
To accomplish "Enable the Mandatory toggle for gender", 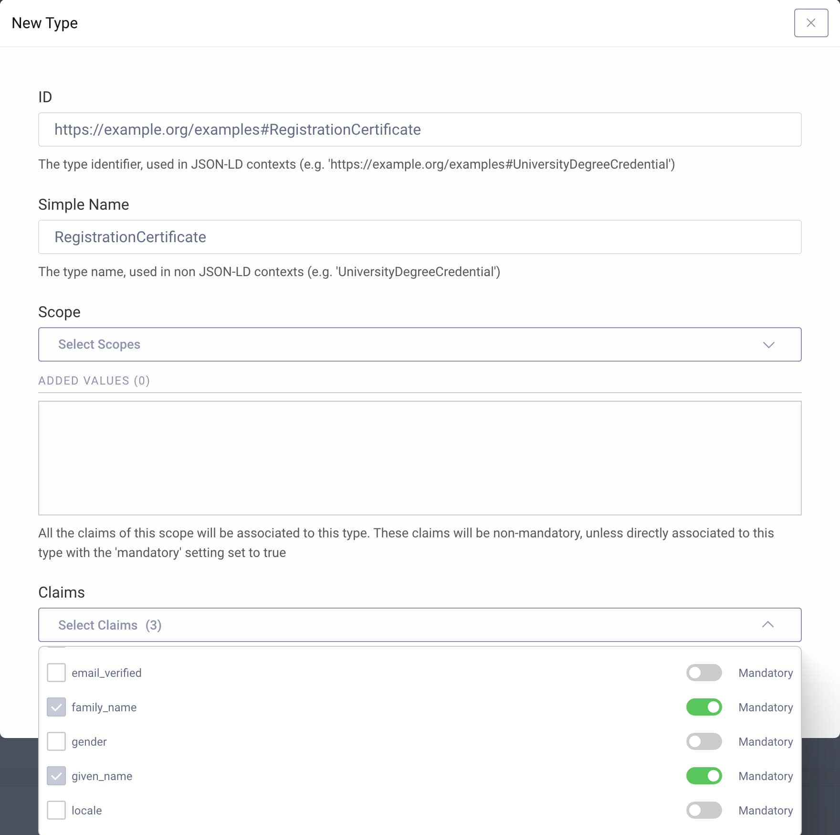I will [x=704, y=742].
